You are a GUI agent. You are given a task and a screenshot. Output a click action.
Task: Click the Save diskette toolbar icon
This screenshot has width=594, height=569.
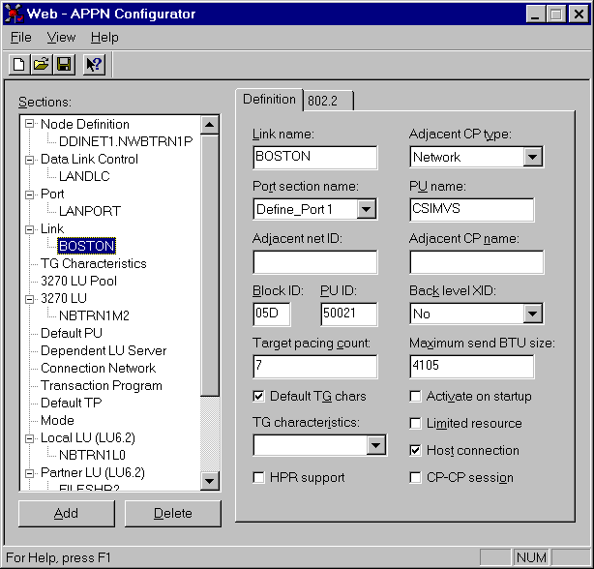(x=63, y=65)
